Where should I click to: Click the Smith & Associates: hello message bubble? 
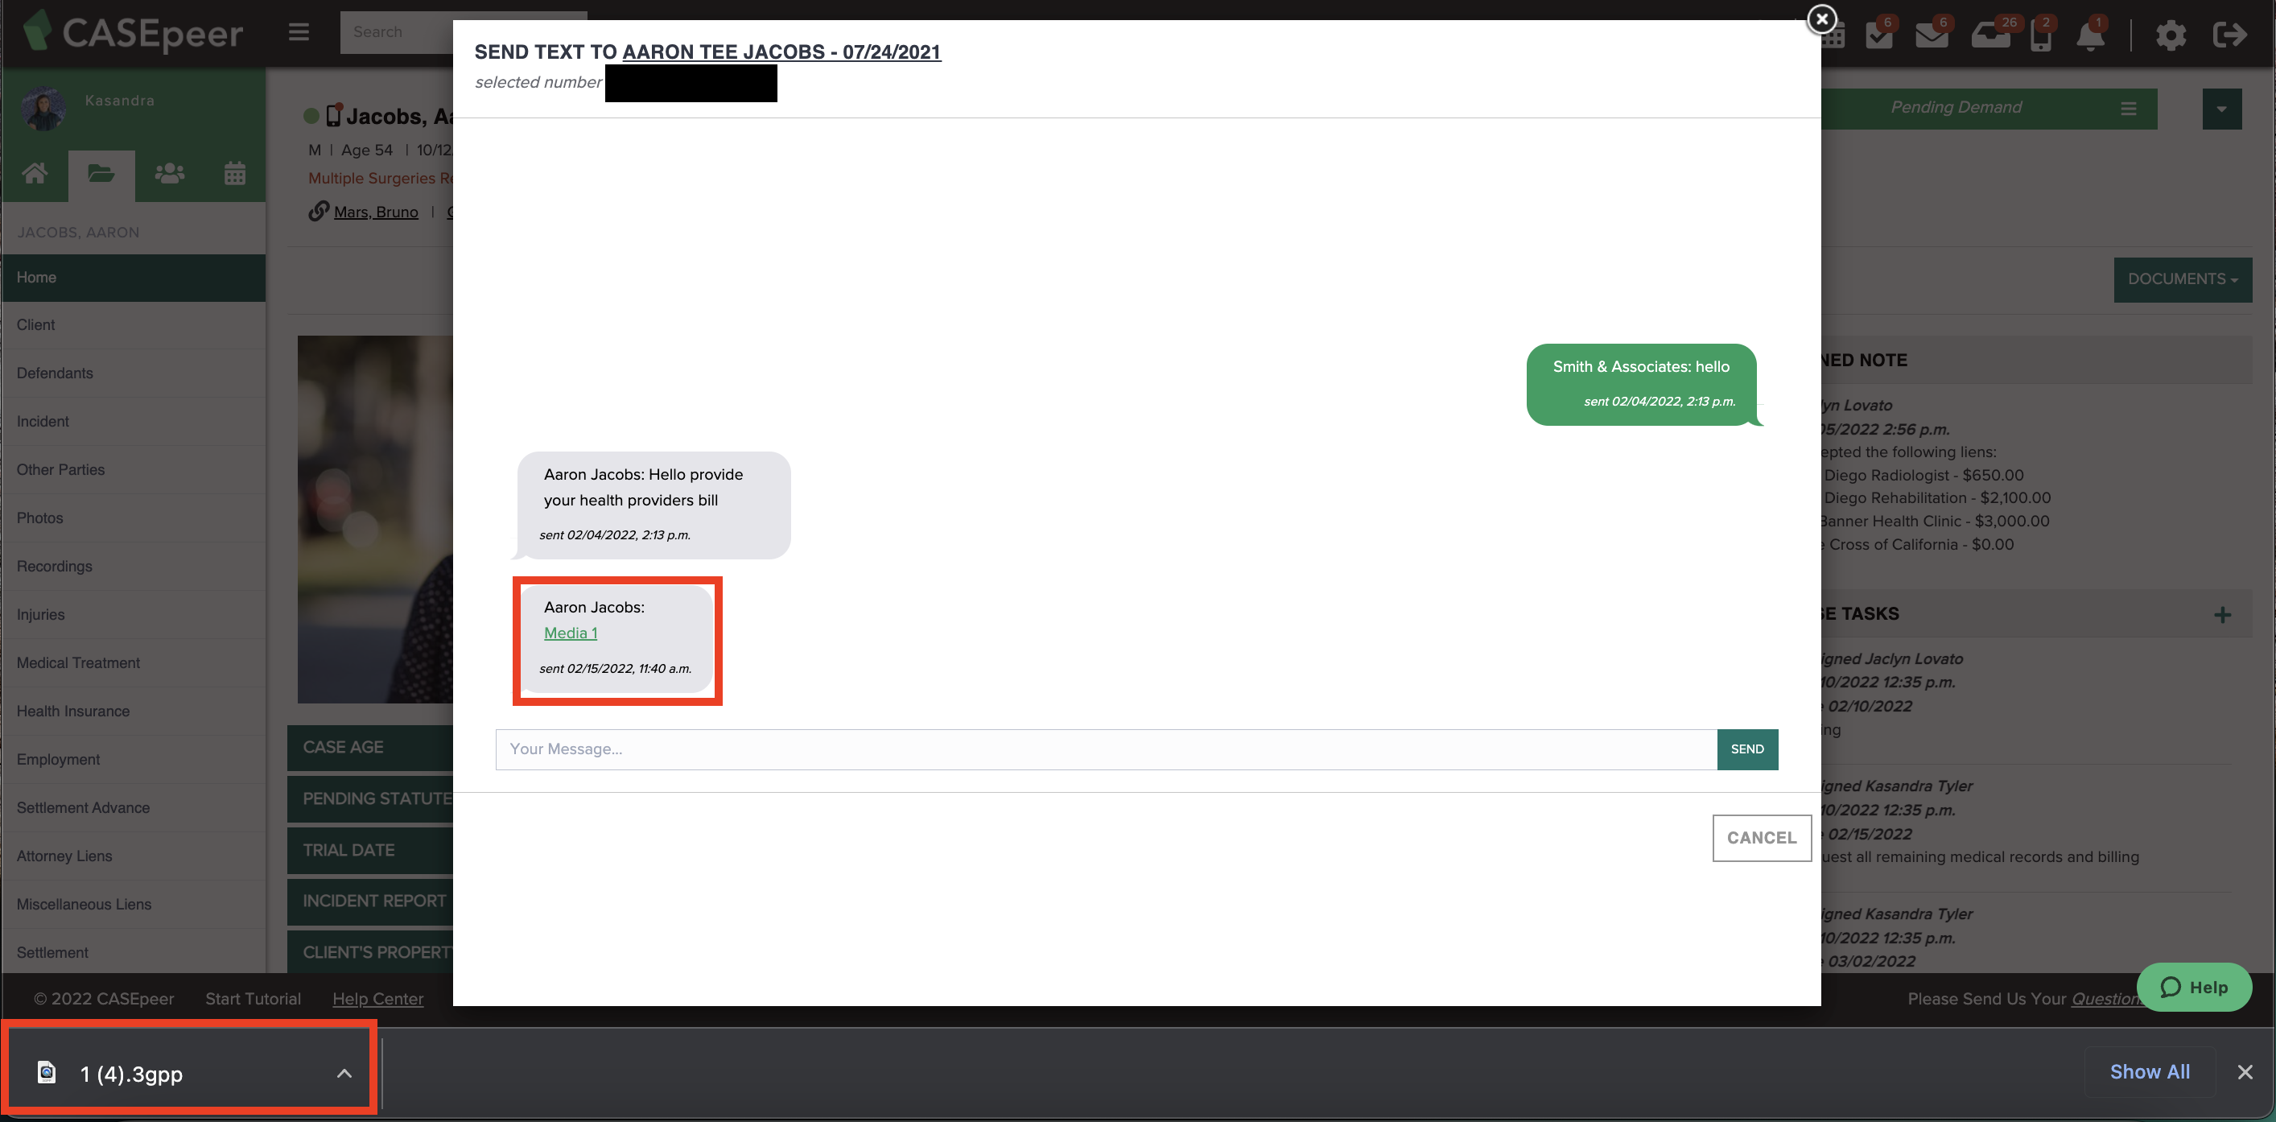1642,384
